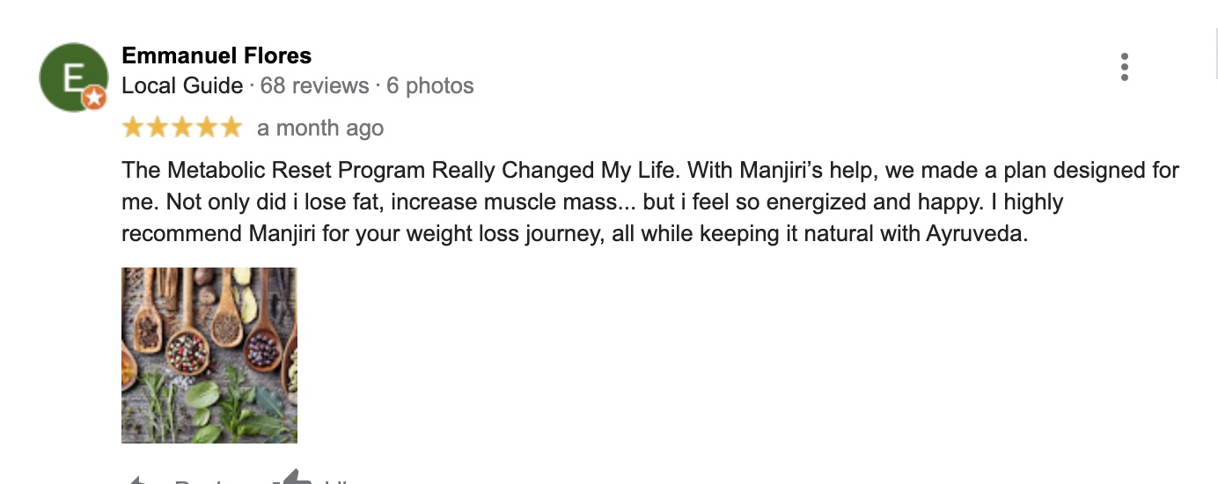
Task: Open the spices and herbs photo thumbnail
Action: tap(209, 355)
